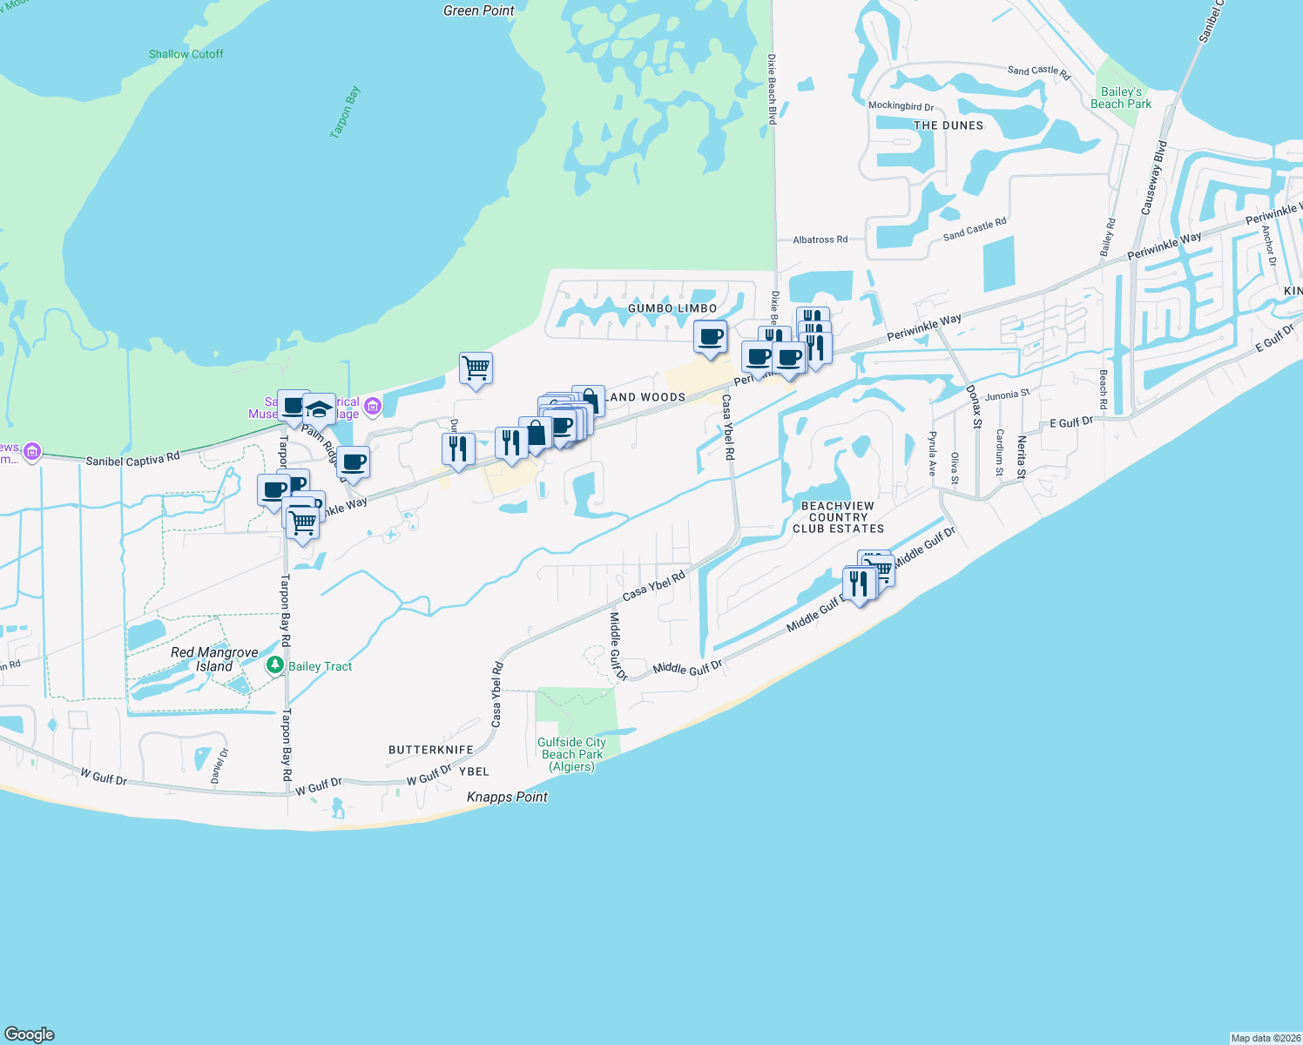
Task: Select the Bailey Tract tree marker
Action: [275, 665]
